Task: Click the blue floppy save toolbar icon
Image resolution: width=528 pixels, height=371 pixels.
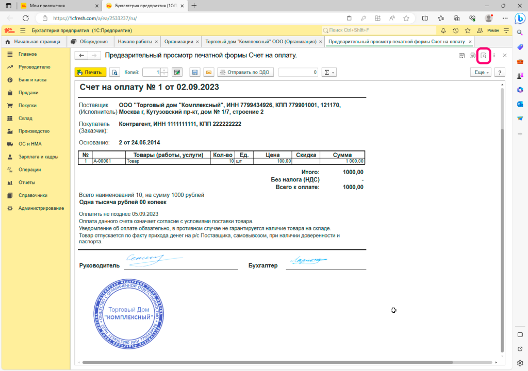Action: pyautogui.click(x=194, y=72)
